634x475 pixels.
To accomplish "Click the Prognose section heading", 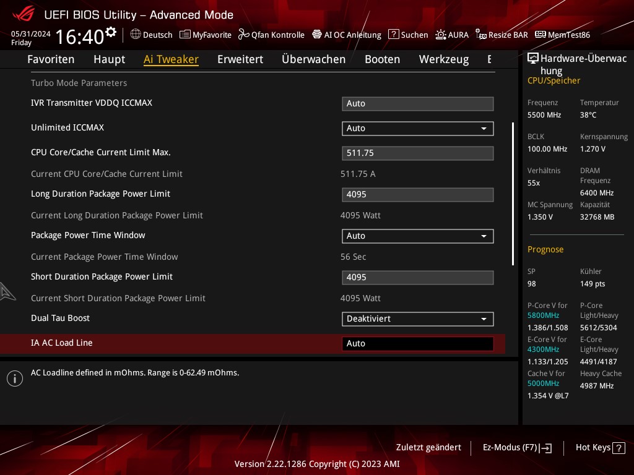I will coord(545,249).
